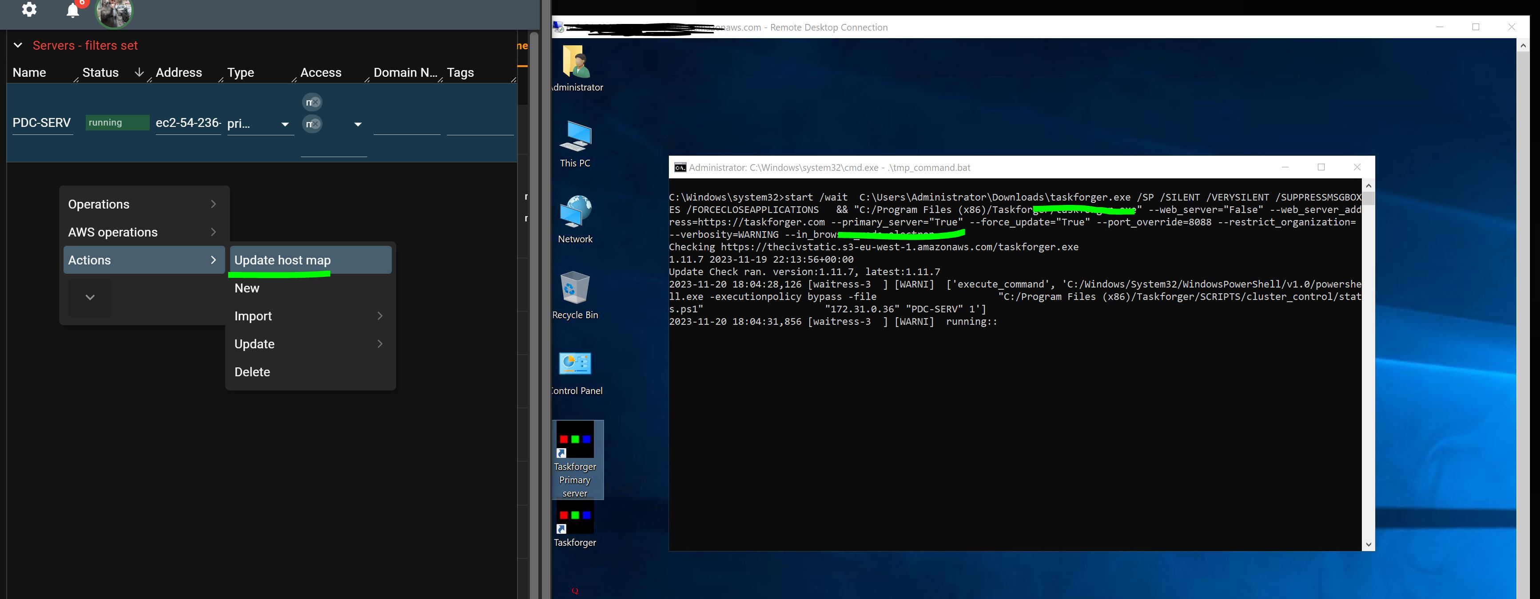Open the Operations submenu

[x=144, y=204]
